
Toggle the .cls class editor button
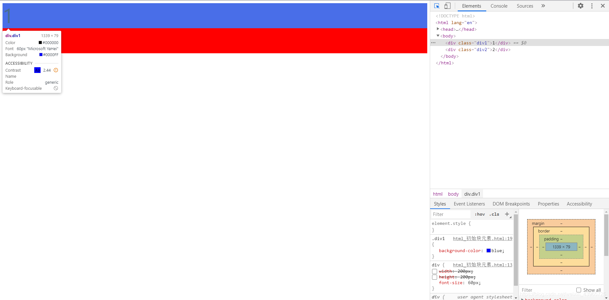tap(494, 214)
